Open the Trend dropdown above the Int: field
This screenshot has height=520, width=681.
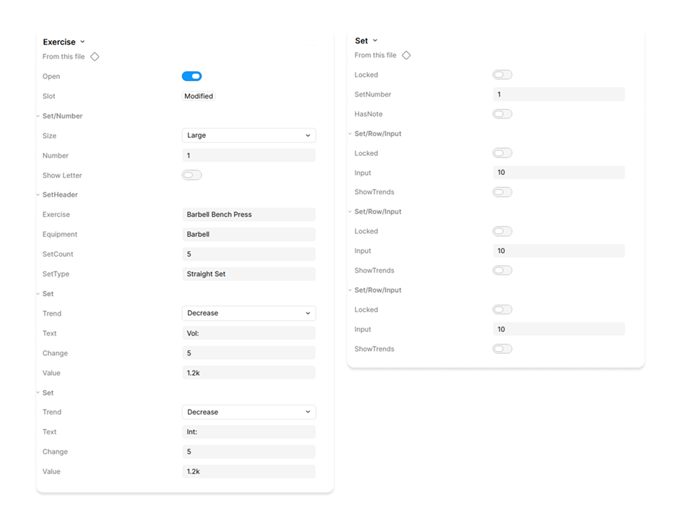(249, 412)
